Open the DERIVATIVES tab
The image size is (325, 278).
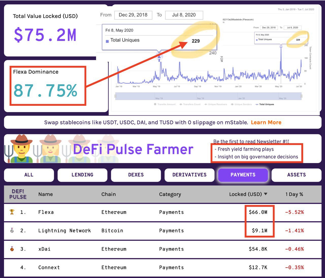189,175
